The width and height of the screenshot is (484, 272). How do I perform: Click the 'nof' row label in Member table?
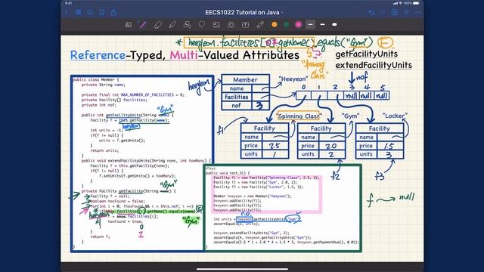[x=237, y=106]
